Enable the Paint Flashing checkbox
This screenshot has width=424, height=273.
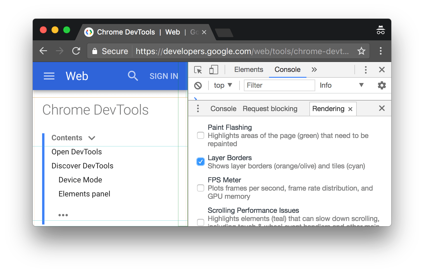[x=201, y=136]
